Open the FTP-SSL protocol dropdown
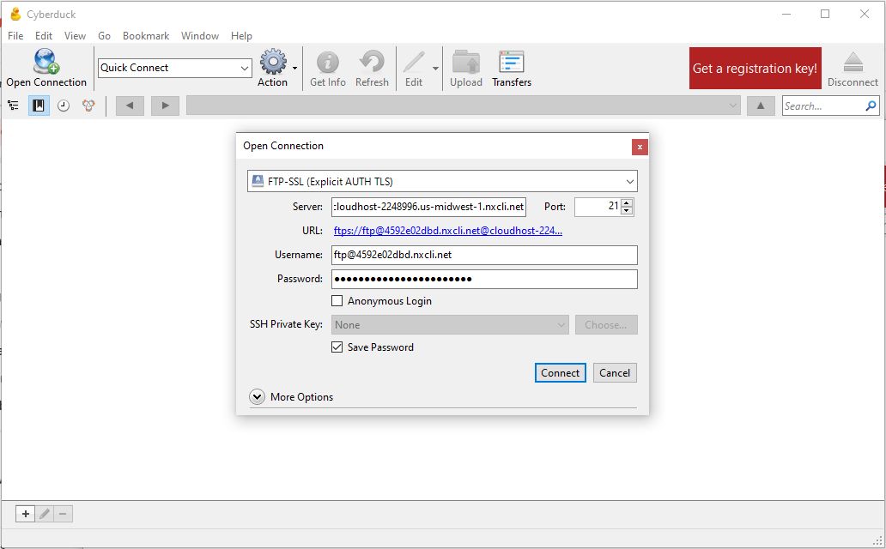The image size is (886, 549). point(442,181)
